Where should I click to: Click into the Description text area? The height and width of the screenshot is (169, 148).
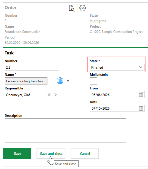pyautogui.click(x=65, y=130)
